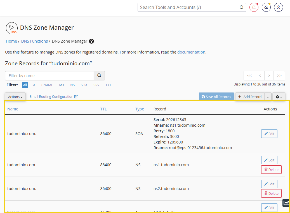The width and height of the screenshot is (290, 213).
Task: Filter by TXT records
Action: coord(109,85)
